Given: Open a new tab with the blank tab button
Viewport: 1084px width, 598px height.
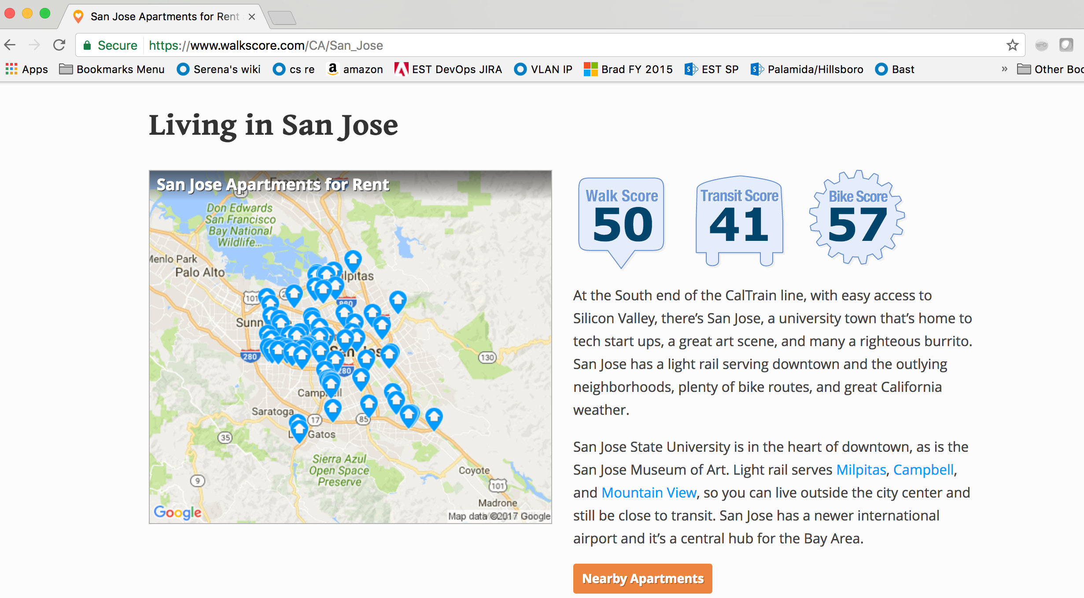Looking at the screenshot, I should 282,18.
